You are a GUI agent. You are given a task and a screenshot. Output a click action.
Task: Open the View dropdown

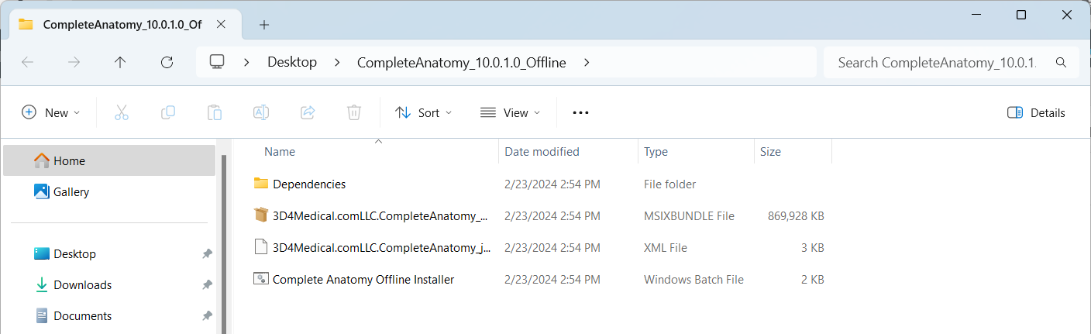coord(509,112)
